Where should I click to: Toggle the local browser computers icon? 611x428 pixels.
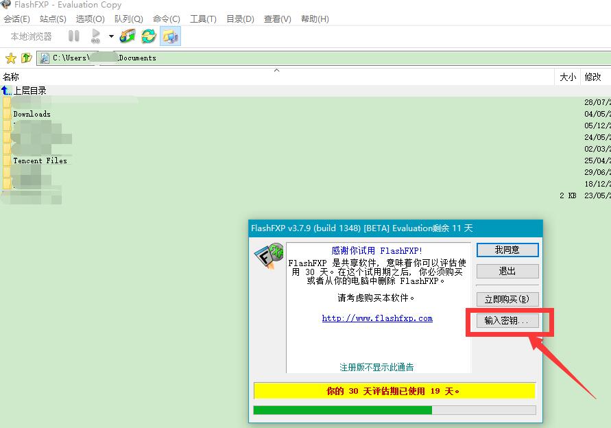coord(170,36)
